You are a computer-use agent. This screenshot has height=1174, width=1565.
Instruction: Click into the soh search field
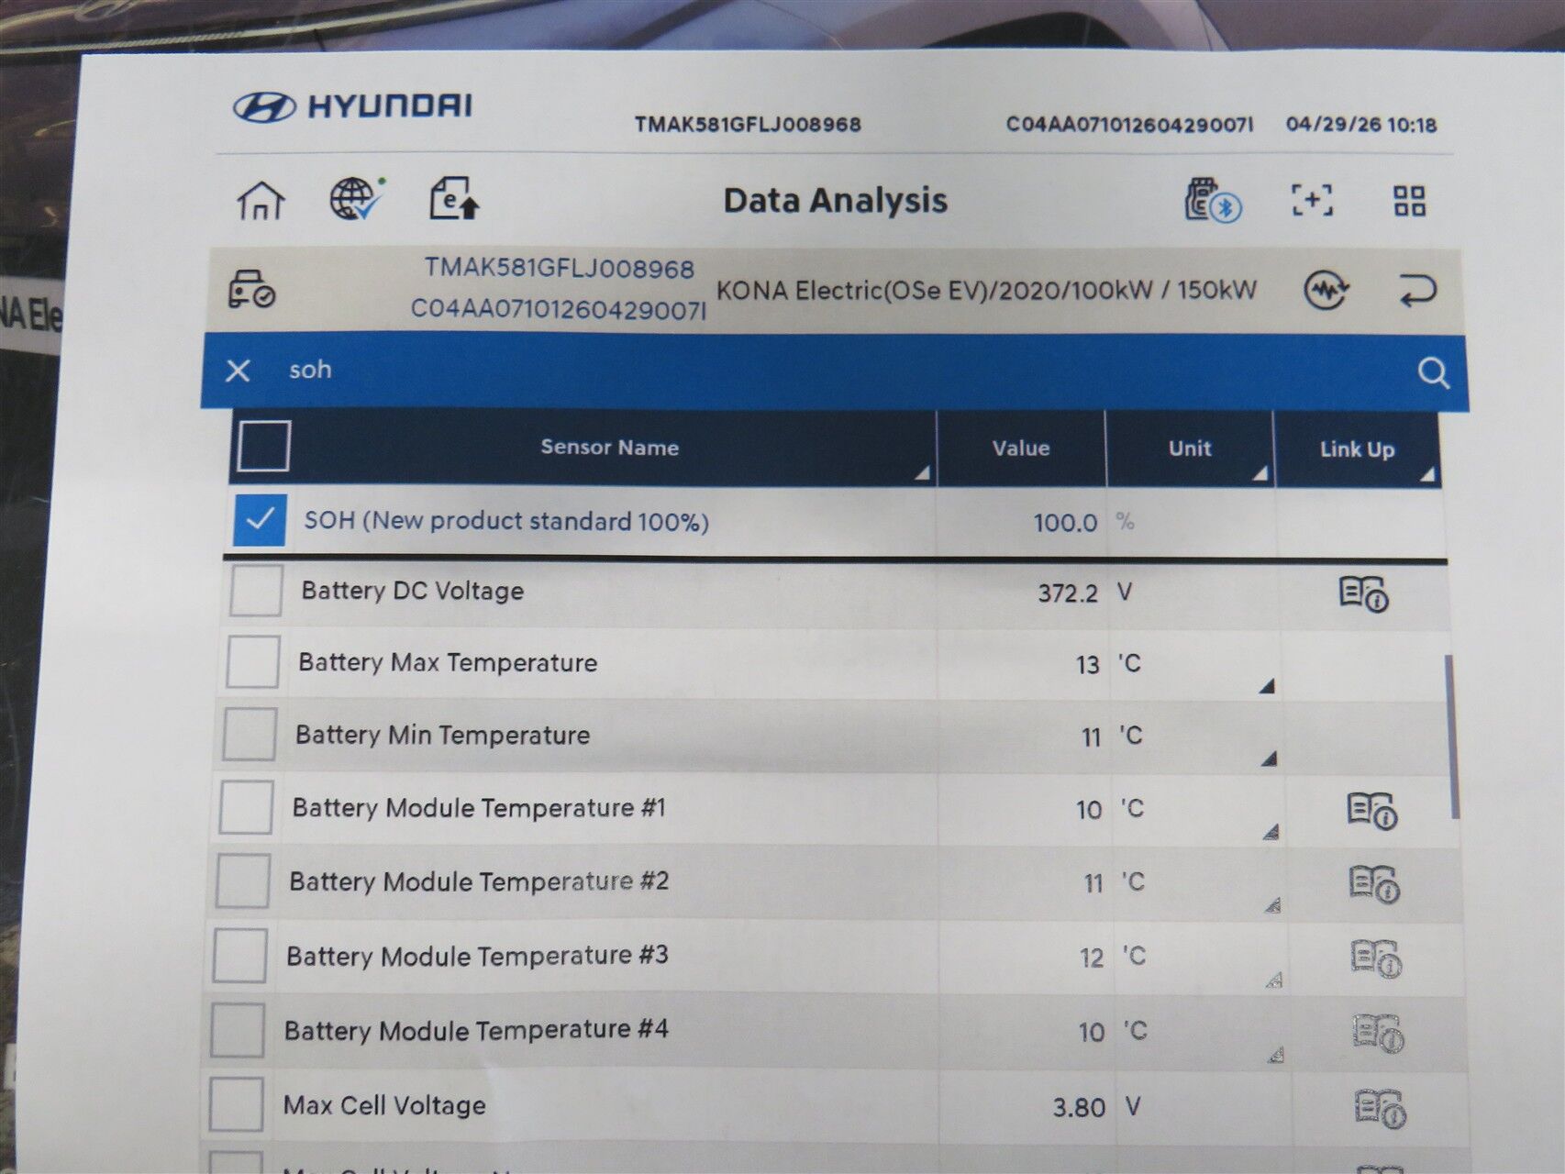click(x=835, y=371)
